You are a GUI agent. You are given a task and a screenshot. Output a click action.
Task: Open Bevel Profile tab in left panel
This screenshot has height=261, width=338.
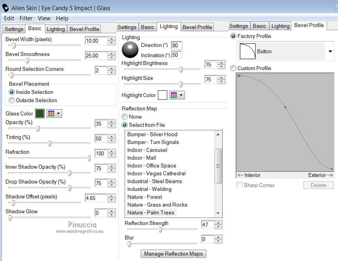(x=84, y=29)
